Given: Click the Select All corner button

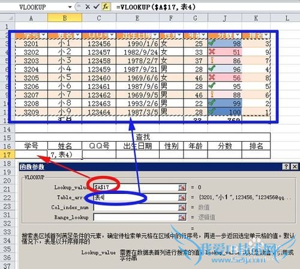Looking at the screenshot, I should click(7, 18).
